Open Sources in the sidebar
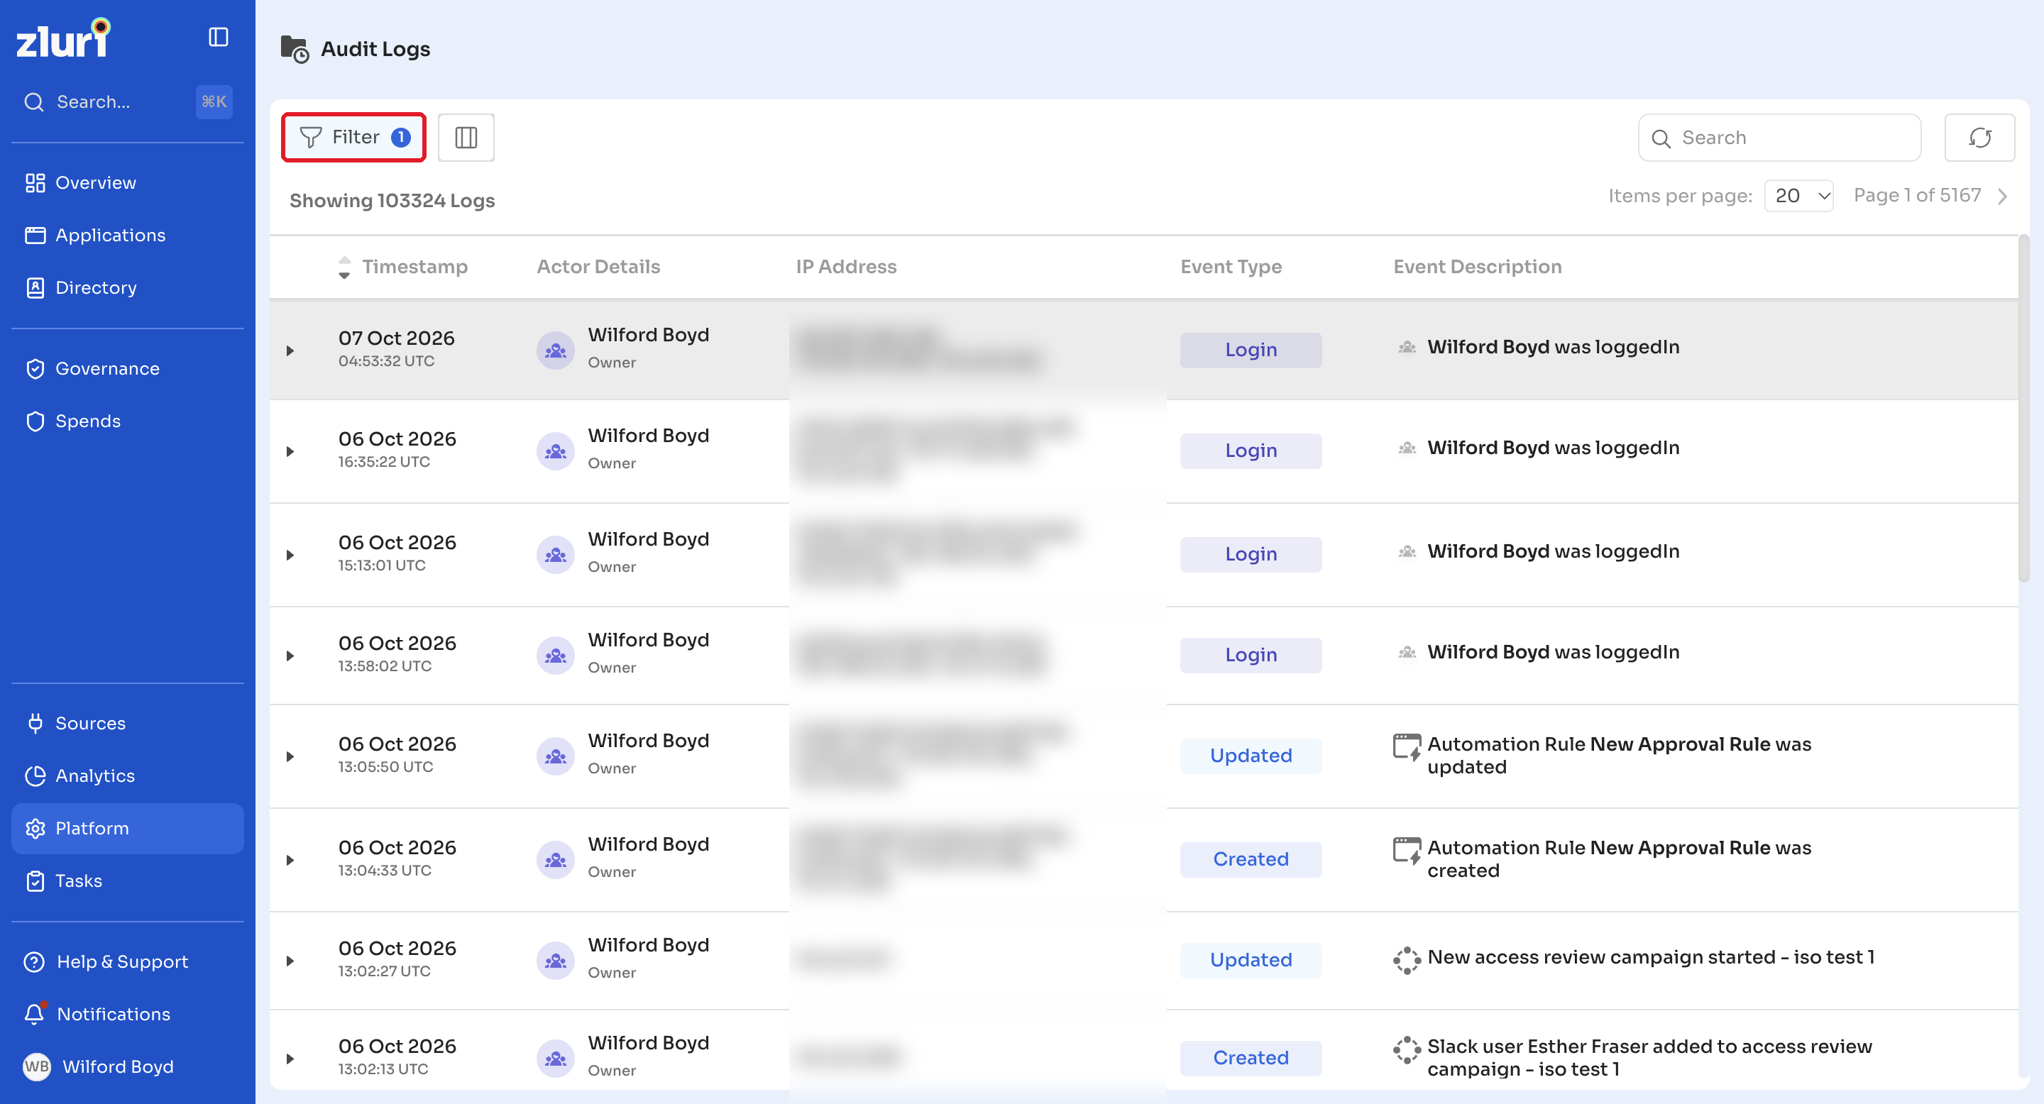This screenshot has height=1104, width=2044. [128, 722]
